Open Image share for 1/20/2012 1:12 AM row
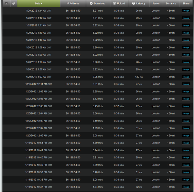The width and height of the screenshot is (194, 192). click(x=186, y=18)
